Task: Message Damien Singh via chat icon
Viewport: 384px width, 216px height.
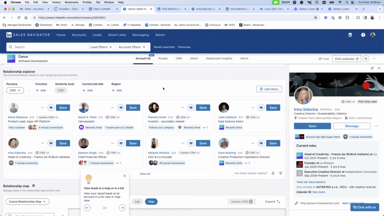Action: pyautogui.click(x=121, y=143)
